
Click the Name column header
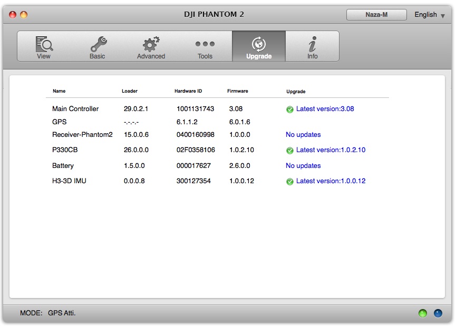[x=59, y=91]
